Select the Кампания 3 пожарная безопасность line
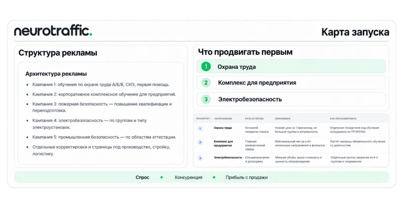 (x=102, y=108)
